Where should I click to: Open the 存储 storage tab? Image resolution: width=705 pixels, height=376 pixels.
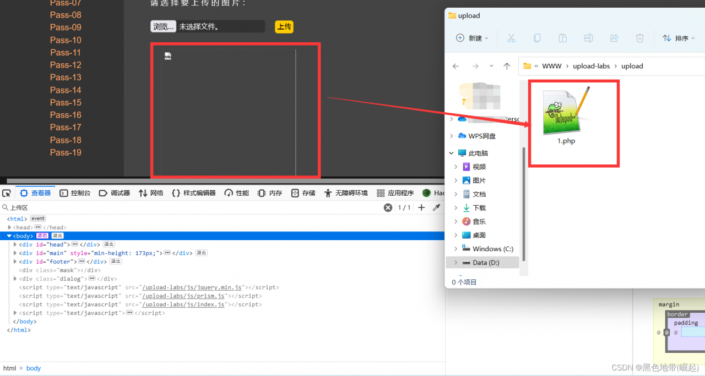click(303, 193)
